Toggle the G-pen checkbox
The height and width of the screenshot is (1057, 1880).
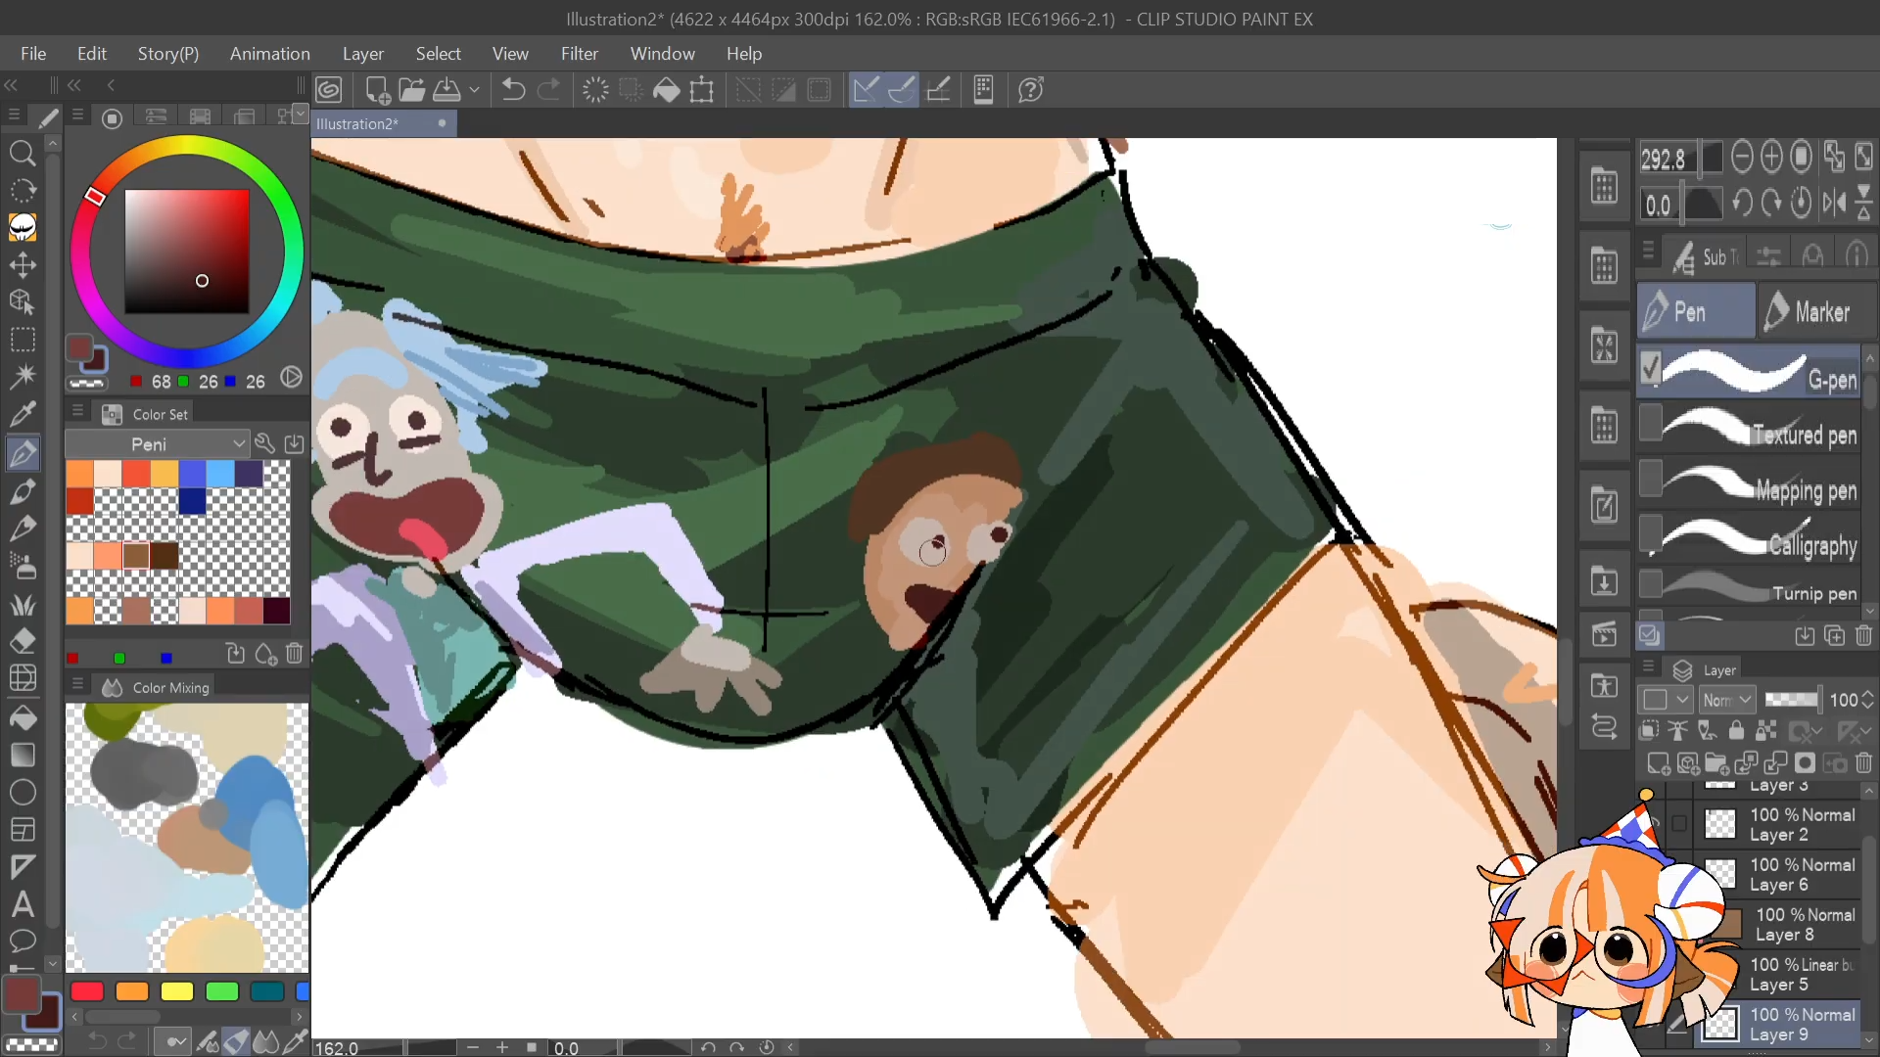(x=1651, y=368)
